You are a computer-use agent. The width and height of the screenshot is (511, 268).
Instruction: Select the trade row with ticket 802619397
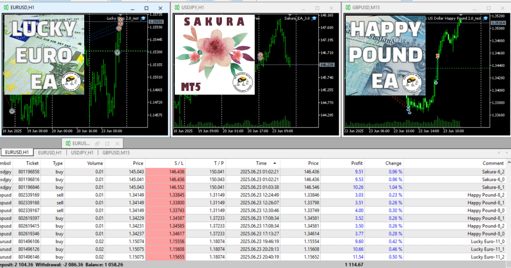253,218
